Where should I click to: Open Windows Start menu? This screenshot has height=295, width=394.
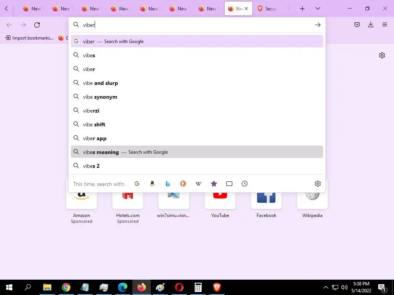pyautogui.click(x=9, y=287)
